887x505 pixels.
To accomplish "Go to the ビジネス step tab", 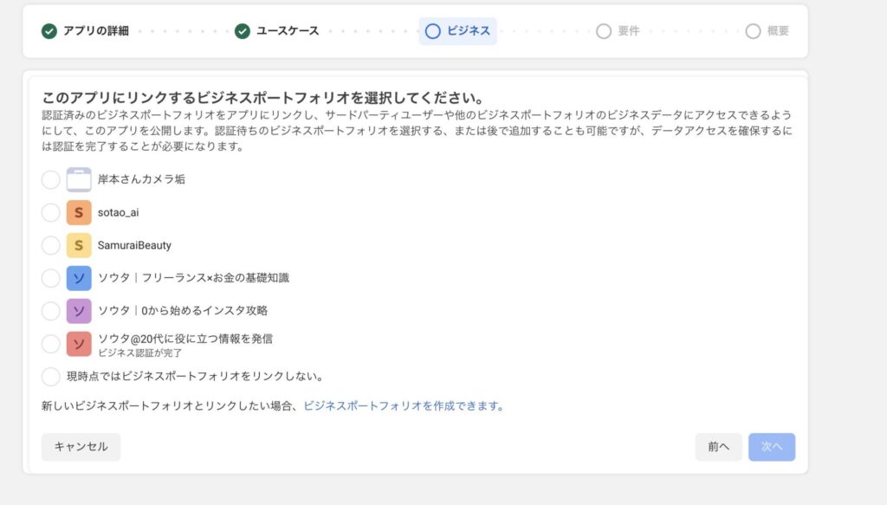I will pyautogui.click(x=458, y=31).
